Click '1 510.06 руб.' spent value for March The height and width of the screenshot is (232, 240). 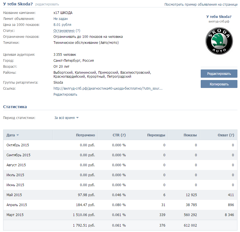point(84,215)
